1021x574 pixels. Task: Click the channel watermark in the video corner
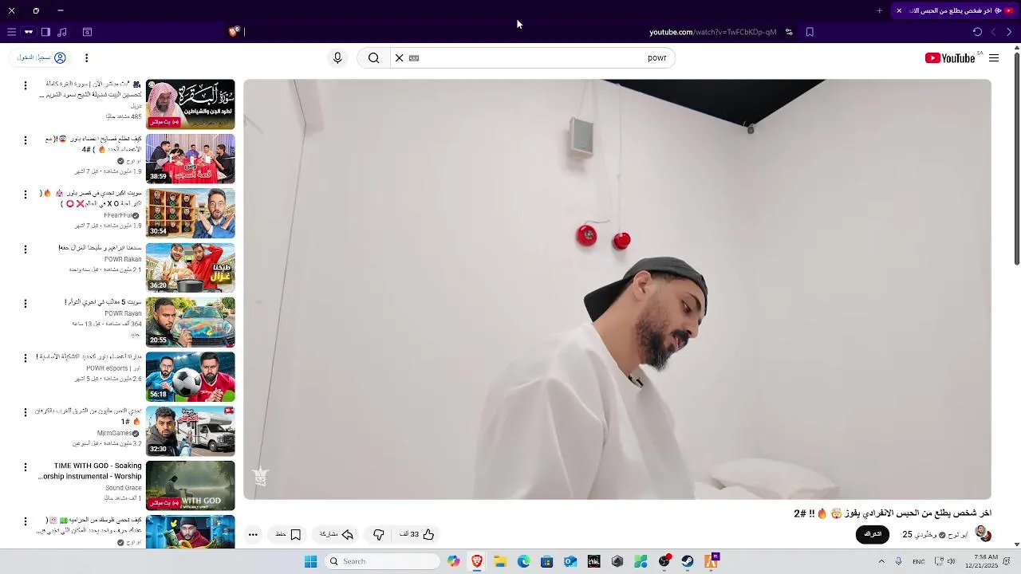[x=260, y=477]
